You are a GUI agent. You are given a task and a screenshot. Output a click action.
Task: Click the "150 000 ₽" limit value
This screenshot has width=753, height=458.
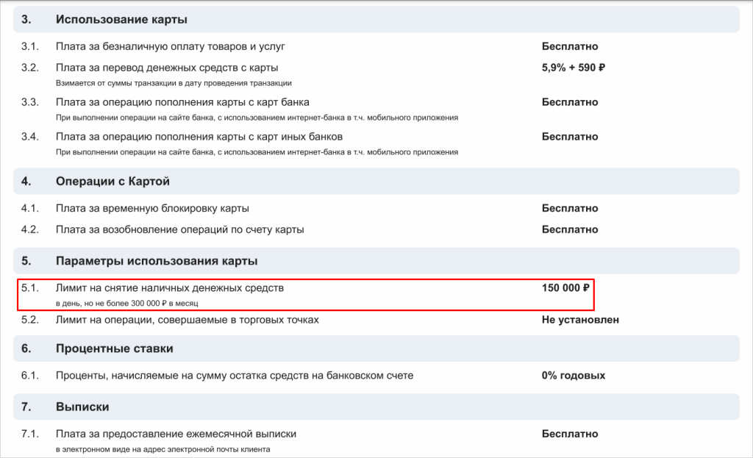tap(565, 288)
